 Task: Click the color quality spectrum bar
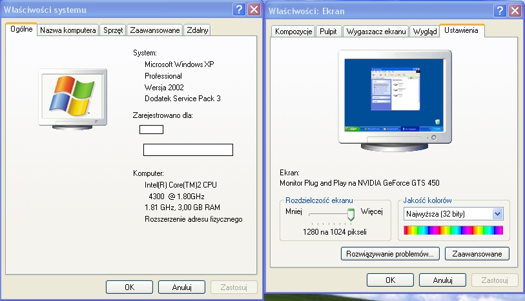coord(453,230)
